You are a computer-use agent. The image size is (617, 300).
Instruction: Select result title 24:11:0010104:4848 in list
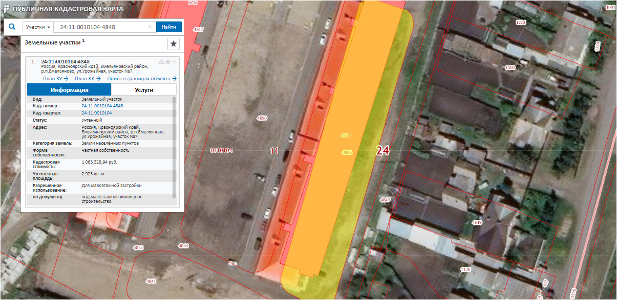(65, 62)
